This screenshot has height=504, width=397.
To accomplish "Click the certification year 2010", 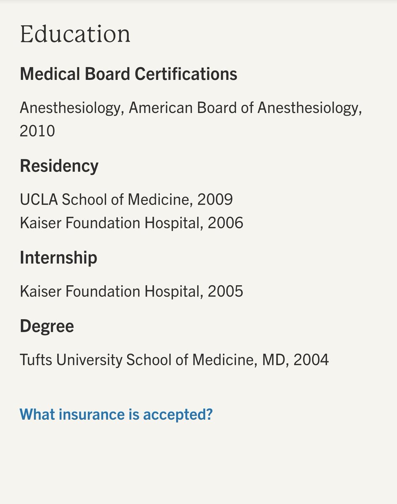I will click(37, 131).
